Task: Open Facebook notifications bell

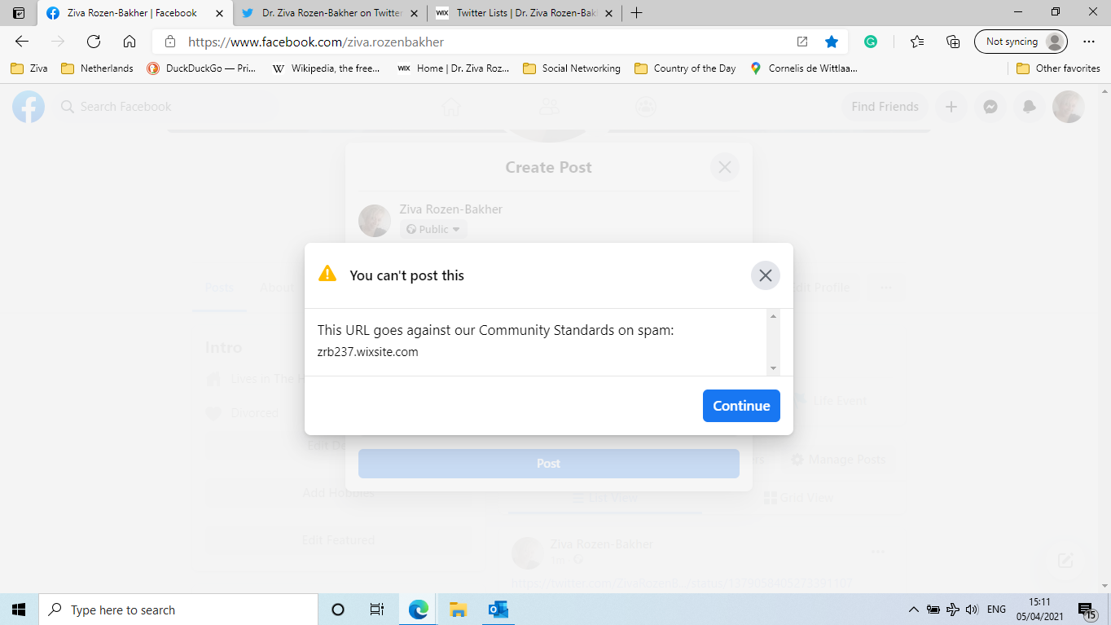Action: (1029, 107)
